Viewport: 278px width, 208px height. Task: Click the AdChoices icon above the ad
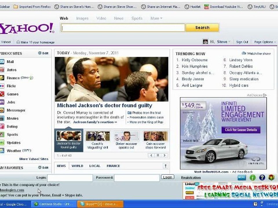click(265, 95)
